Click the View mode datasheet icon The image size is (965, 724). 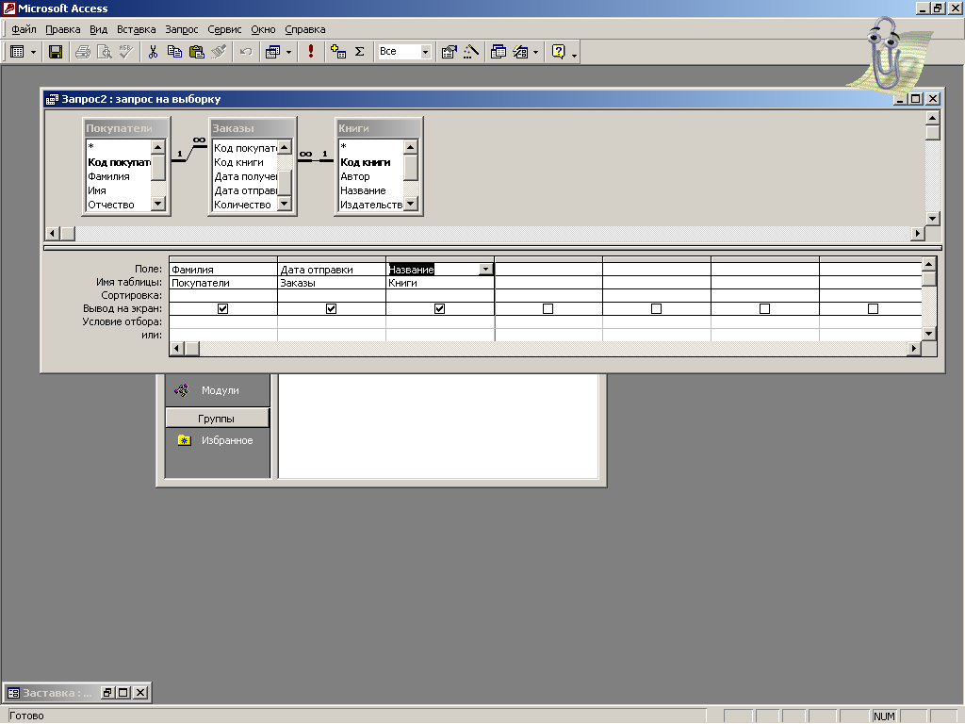click(x=18, y=53)
